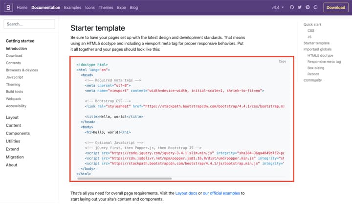Jump to Starter template in contents
The image size is (352, 208).
point(316,43)
